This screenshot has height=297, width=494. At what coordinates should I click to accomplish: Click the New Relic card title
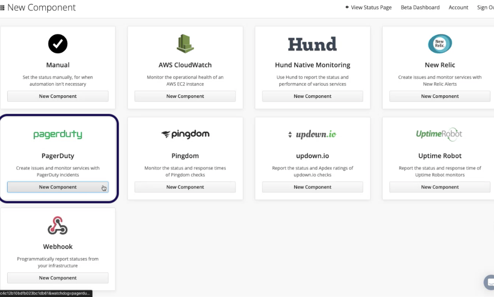point(440,65)
